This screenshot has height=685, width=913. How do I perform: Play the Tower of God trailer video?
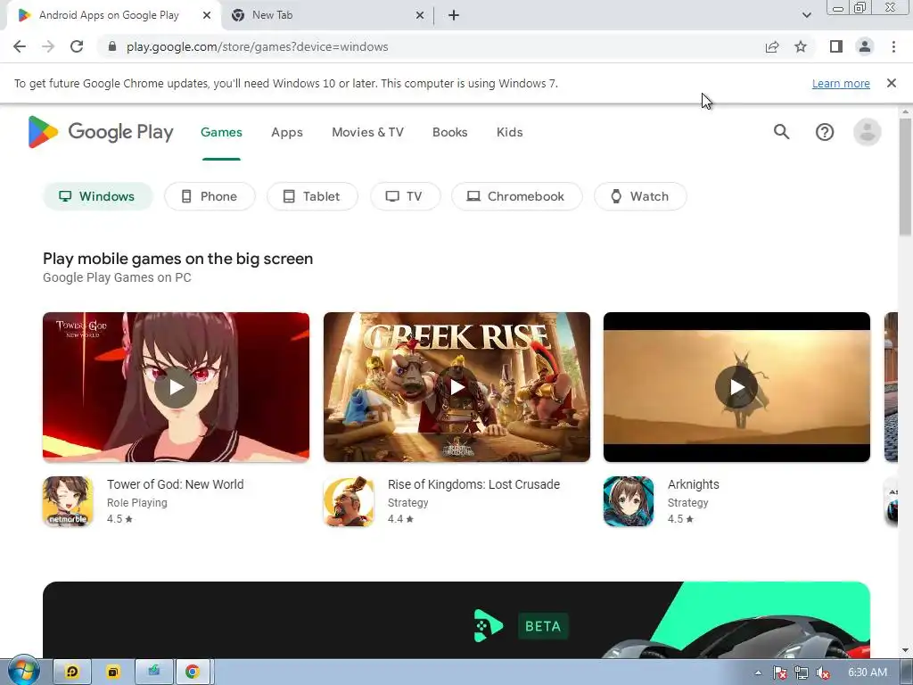point(176,387)
